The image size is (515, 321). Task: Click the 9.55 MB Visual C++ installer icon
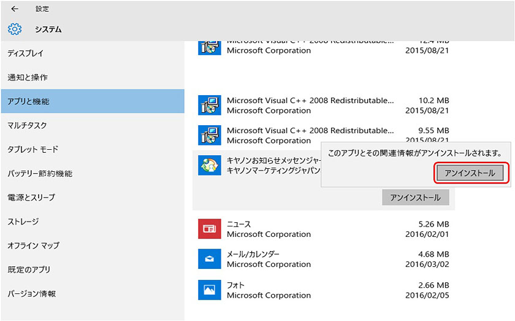pyautogui.click(x=209, y=136)
